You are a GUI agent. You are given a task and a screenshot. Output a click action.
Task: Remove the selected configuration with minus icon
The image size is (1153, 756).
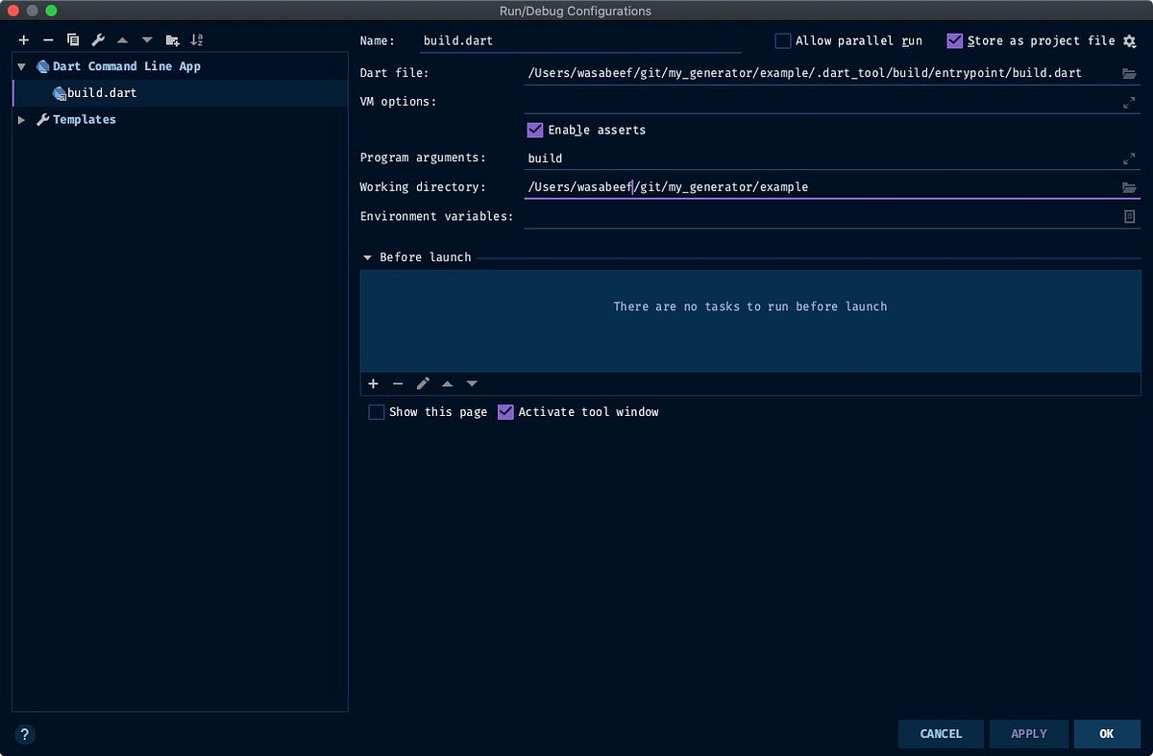click(x=48, y=40)
